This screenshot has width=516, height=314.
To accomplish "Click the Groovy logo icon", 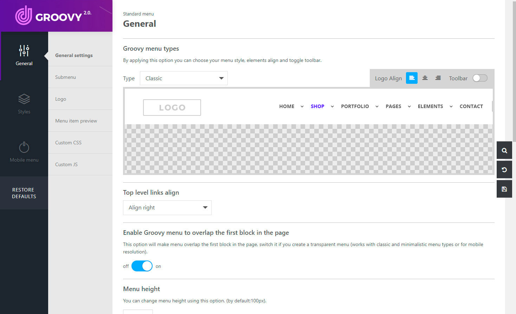I will [x=24, y=16].
